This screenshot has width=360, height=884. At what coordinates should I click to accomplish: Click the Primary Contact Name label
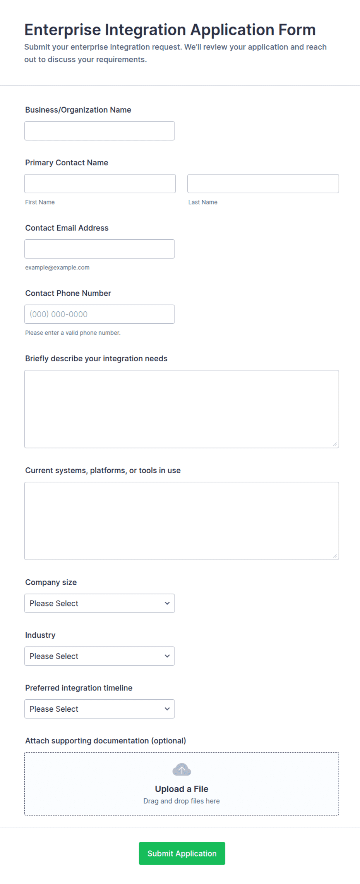click(67, 163)
